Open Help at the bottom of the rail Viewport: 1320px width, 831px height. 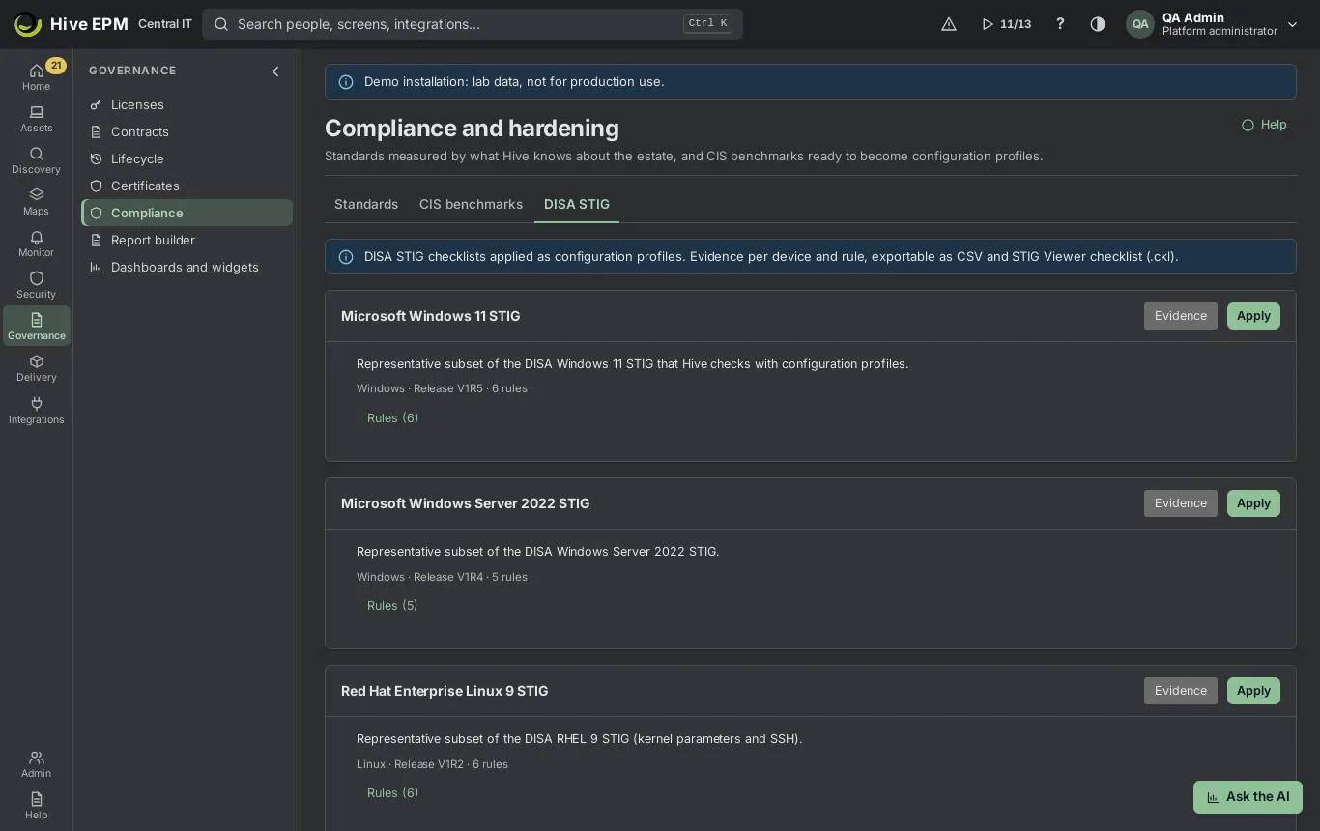(36, 806)
